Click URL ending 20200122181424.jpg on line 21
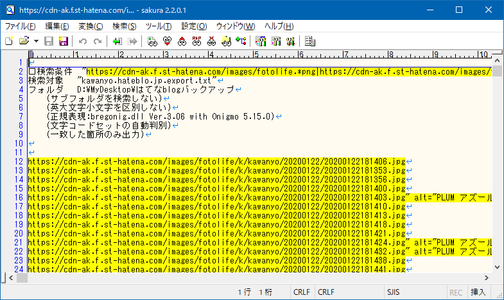Screen dimensions: 504x300 point(216,243)
